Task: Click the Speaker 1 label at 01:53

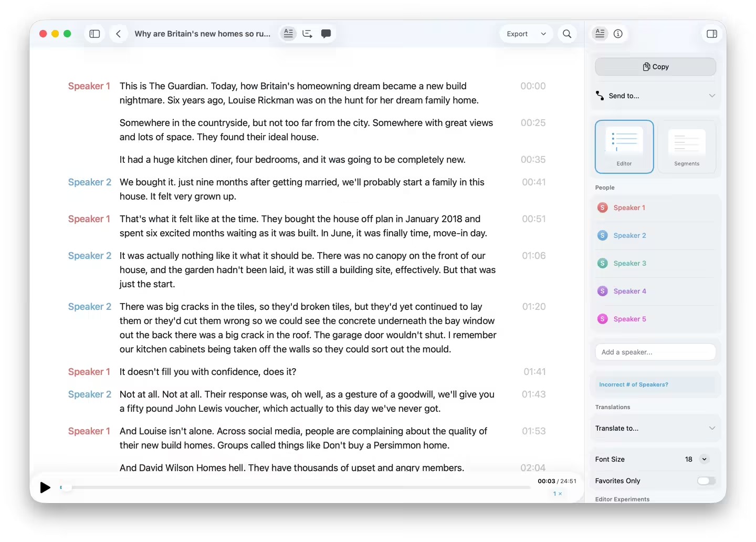Action: click(x=89, y=431)
